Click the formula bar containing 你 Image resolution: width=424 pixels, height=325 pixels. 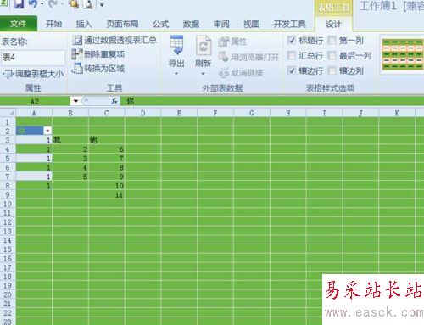coord(272,101)
